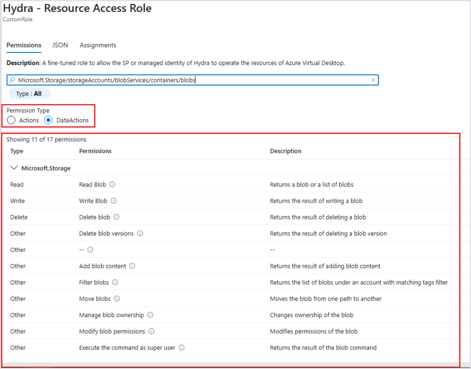The width and height of the screenshot is (471, 369).
Task: Click the matching tags filter description
Action: pos(359,282)
